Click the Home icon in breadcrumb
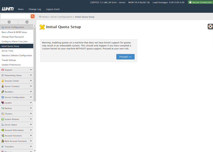Screen dimensions: 213x152 pyautogui.click(x=40, y=17)
